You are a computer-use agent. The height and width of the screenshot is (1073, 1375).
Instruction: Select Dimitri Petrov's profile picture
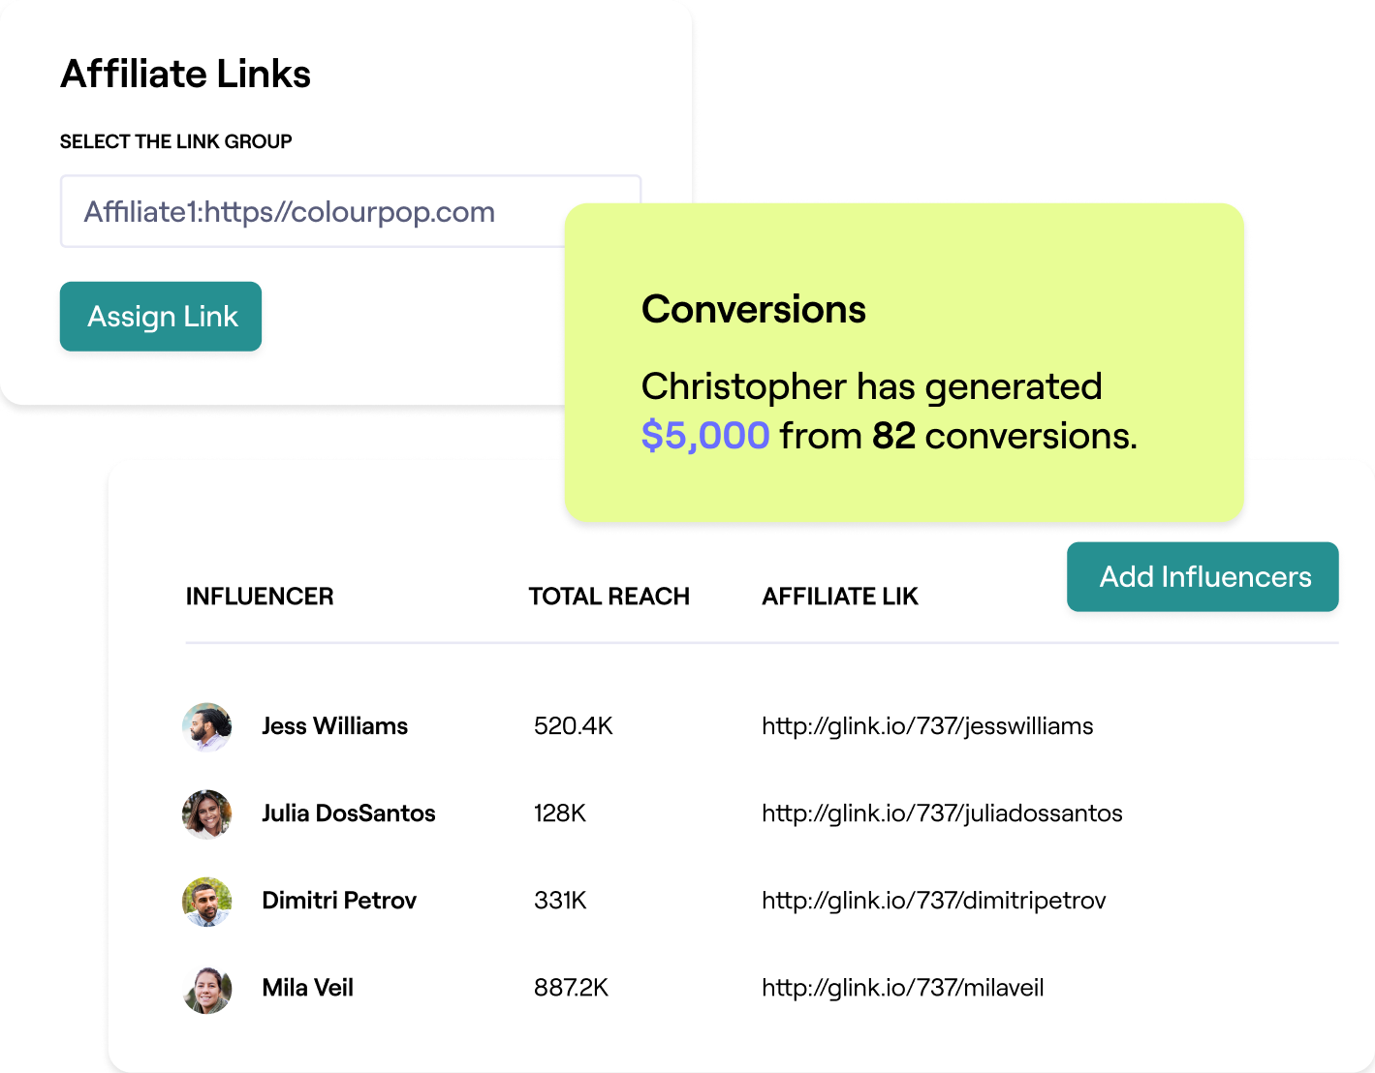coord(206,902)
